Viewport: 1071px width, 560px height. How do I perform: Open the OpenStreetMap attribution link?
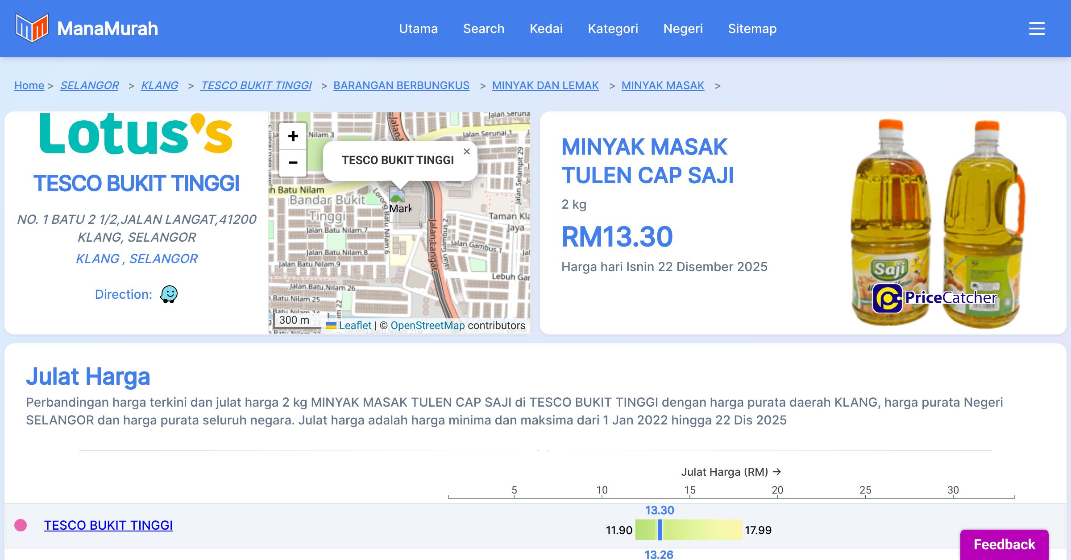tap(428, 325)
